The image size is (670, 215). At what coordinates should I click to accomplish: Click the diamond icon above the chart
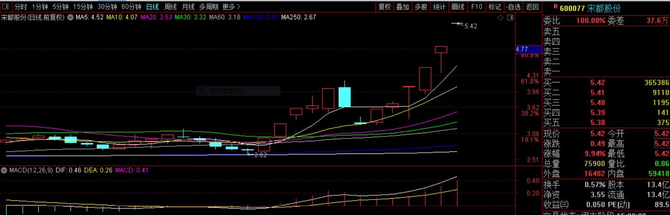pos(501,17)
